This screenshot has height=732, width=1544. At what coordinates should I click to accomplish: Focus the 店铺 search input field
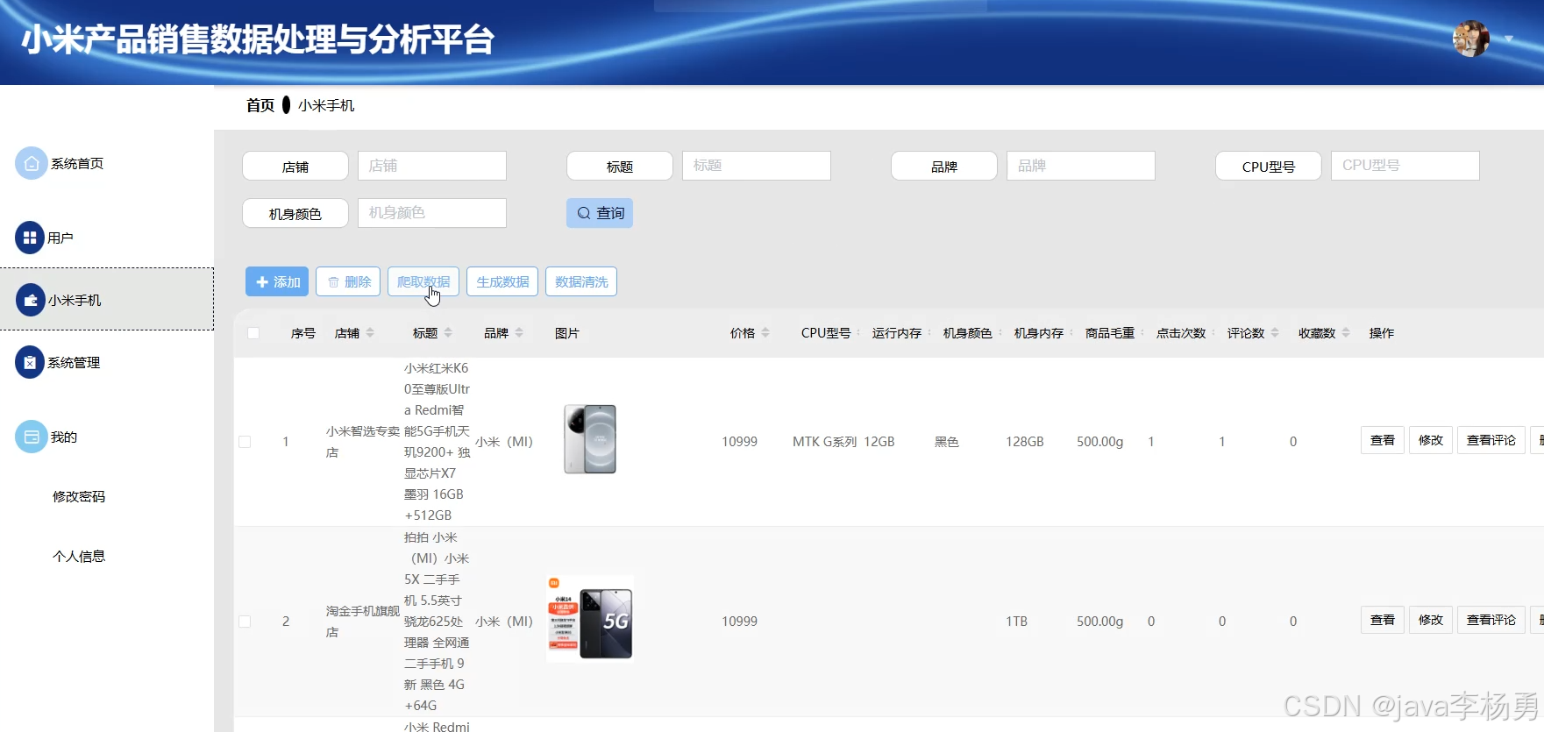pyautogui.click(x=432, y=166)
